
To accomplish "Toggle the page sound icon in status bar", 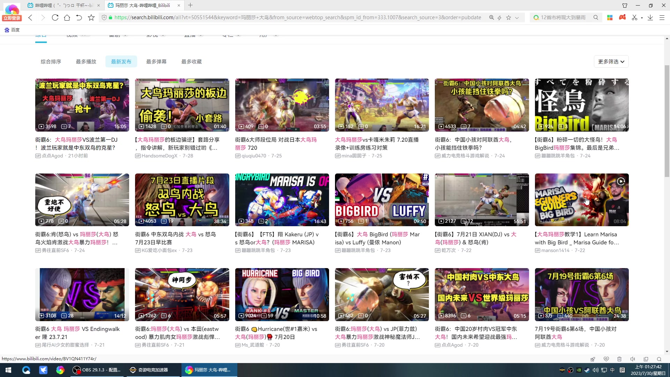I will point(633,359).
